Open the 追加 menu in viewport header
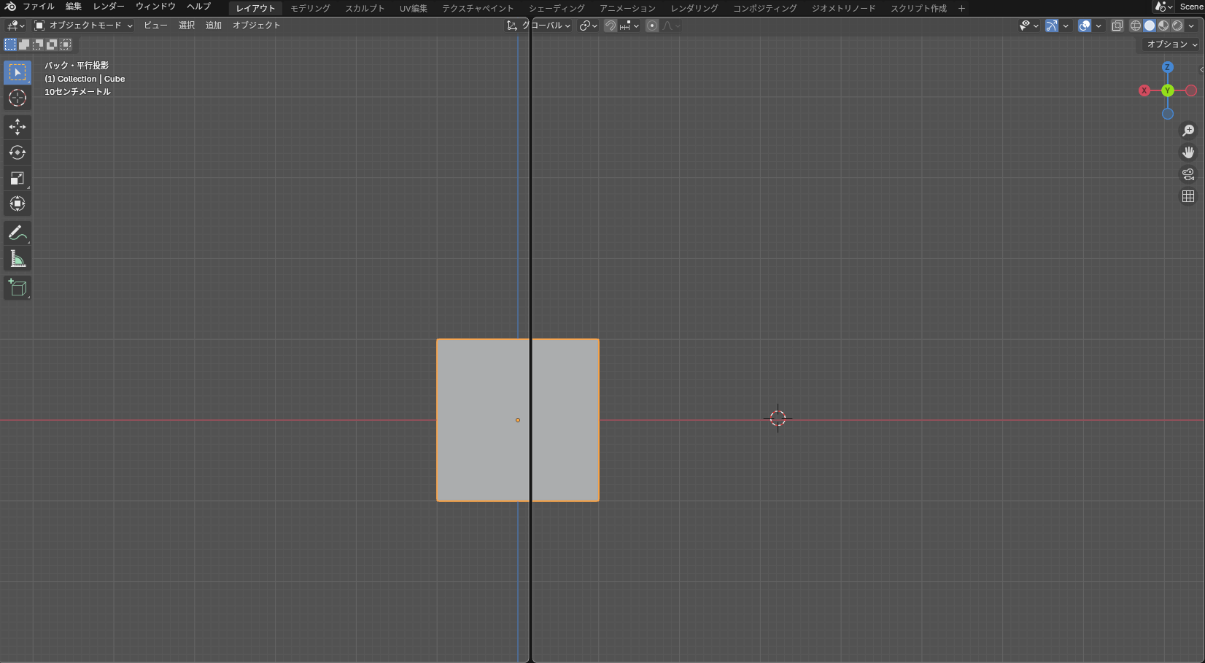The height and width of the screenshot is (663, 1205). pos(214,26)
